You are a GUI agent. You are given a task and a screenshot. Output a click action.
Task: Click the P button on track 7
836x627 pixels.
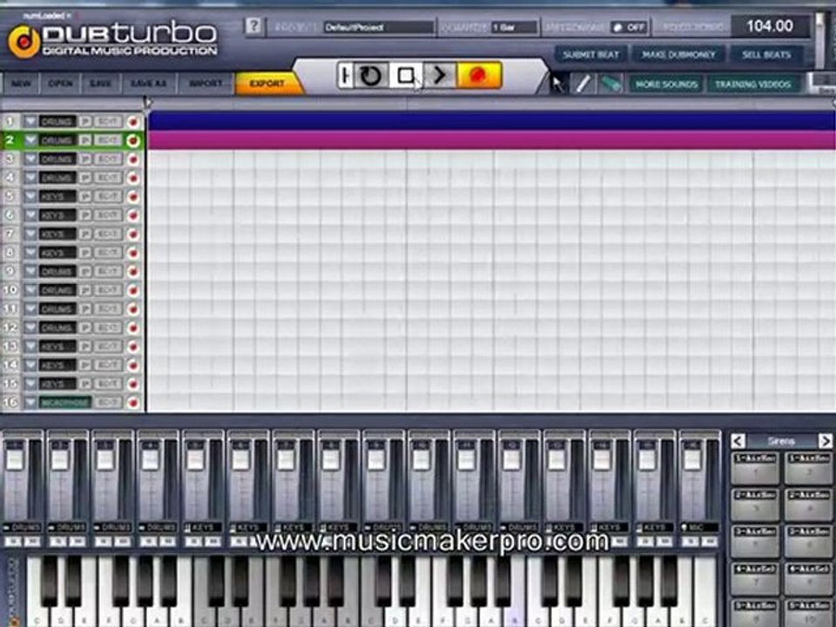point(85,234)
